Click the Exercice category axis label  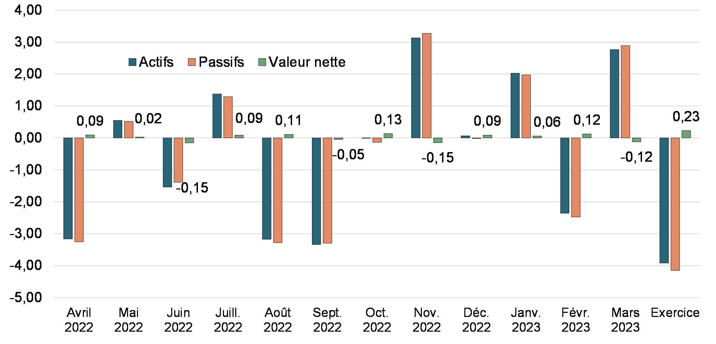(675, 313)
